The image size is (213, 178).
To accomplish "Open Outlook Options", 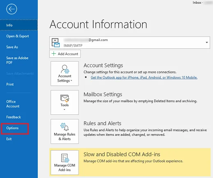I will click(x=12, y=128).
